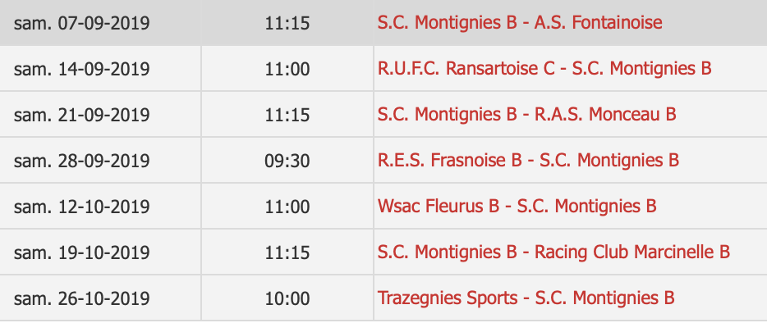Click the 11:00 time on 12-10-2019 row
The width and height of the screenshot is (767, 323).
pyautogui.click(x=287, y=207)
